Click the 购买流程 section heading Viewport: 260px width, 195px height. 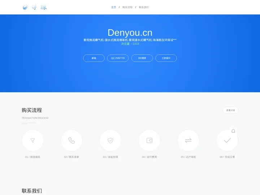[x=32, y=110]
